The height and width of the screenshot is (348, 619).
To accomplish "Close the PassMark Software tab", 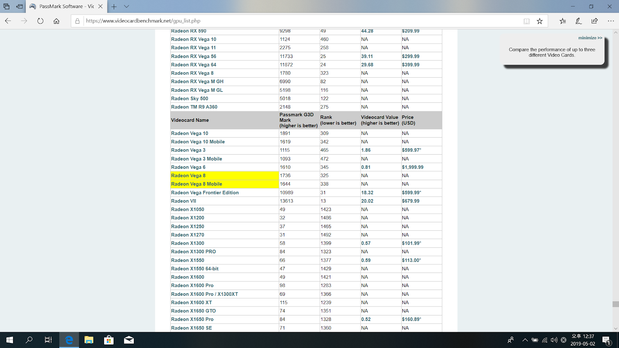I will point(100,6).
